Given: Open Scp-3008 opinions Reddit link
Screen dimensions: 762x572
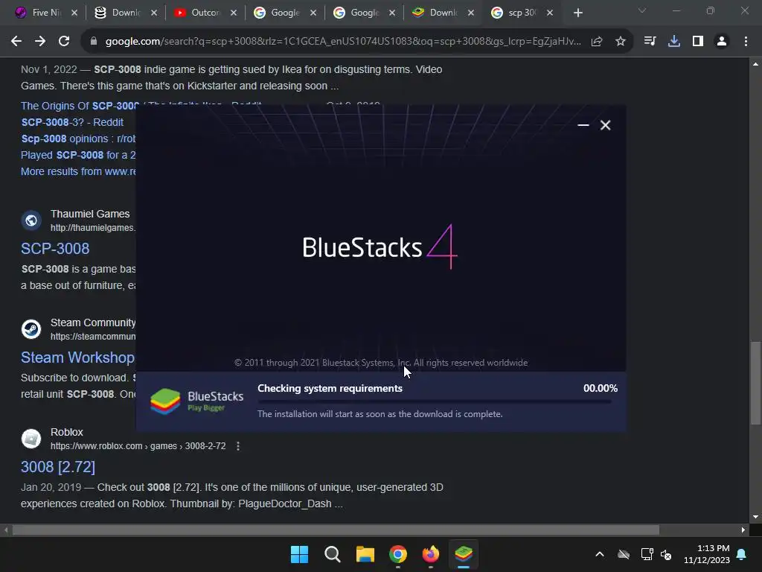Looking at the screenshot, I should point(78,139).
